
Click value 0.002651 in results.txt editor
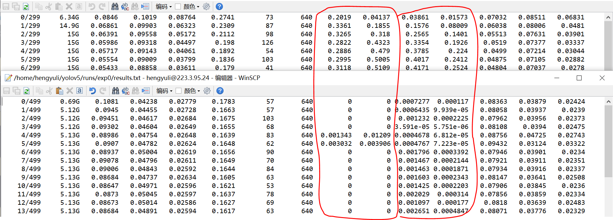(414, 211)
